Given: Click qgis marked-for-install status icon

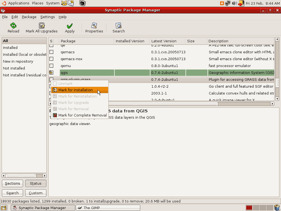Looking at the screenshot, I should 51,73.
